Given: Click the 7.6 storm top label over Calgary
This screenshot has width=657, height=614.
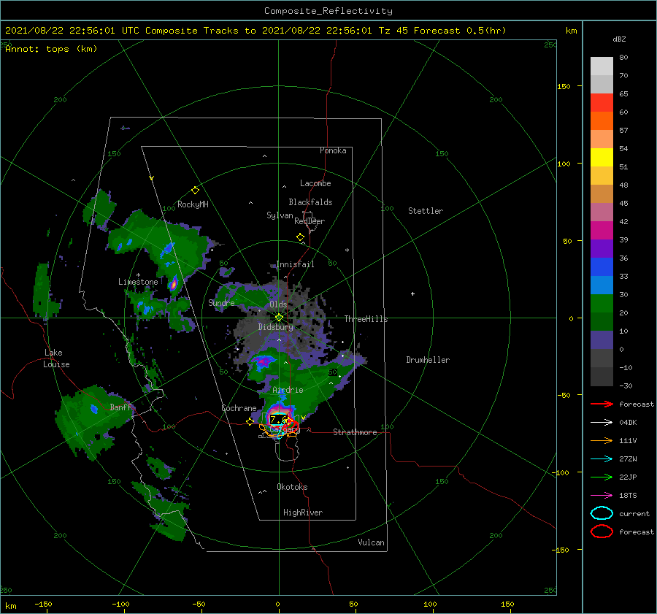Looking at the screenshot, I should 278,419.
